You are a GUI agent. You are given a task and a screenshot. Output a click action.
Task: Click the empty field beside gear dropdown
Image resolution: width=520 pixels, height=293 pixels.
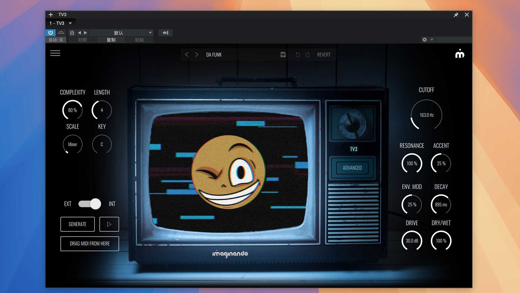(x=453, y=40)
